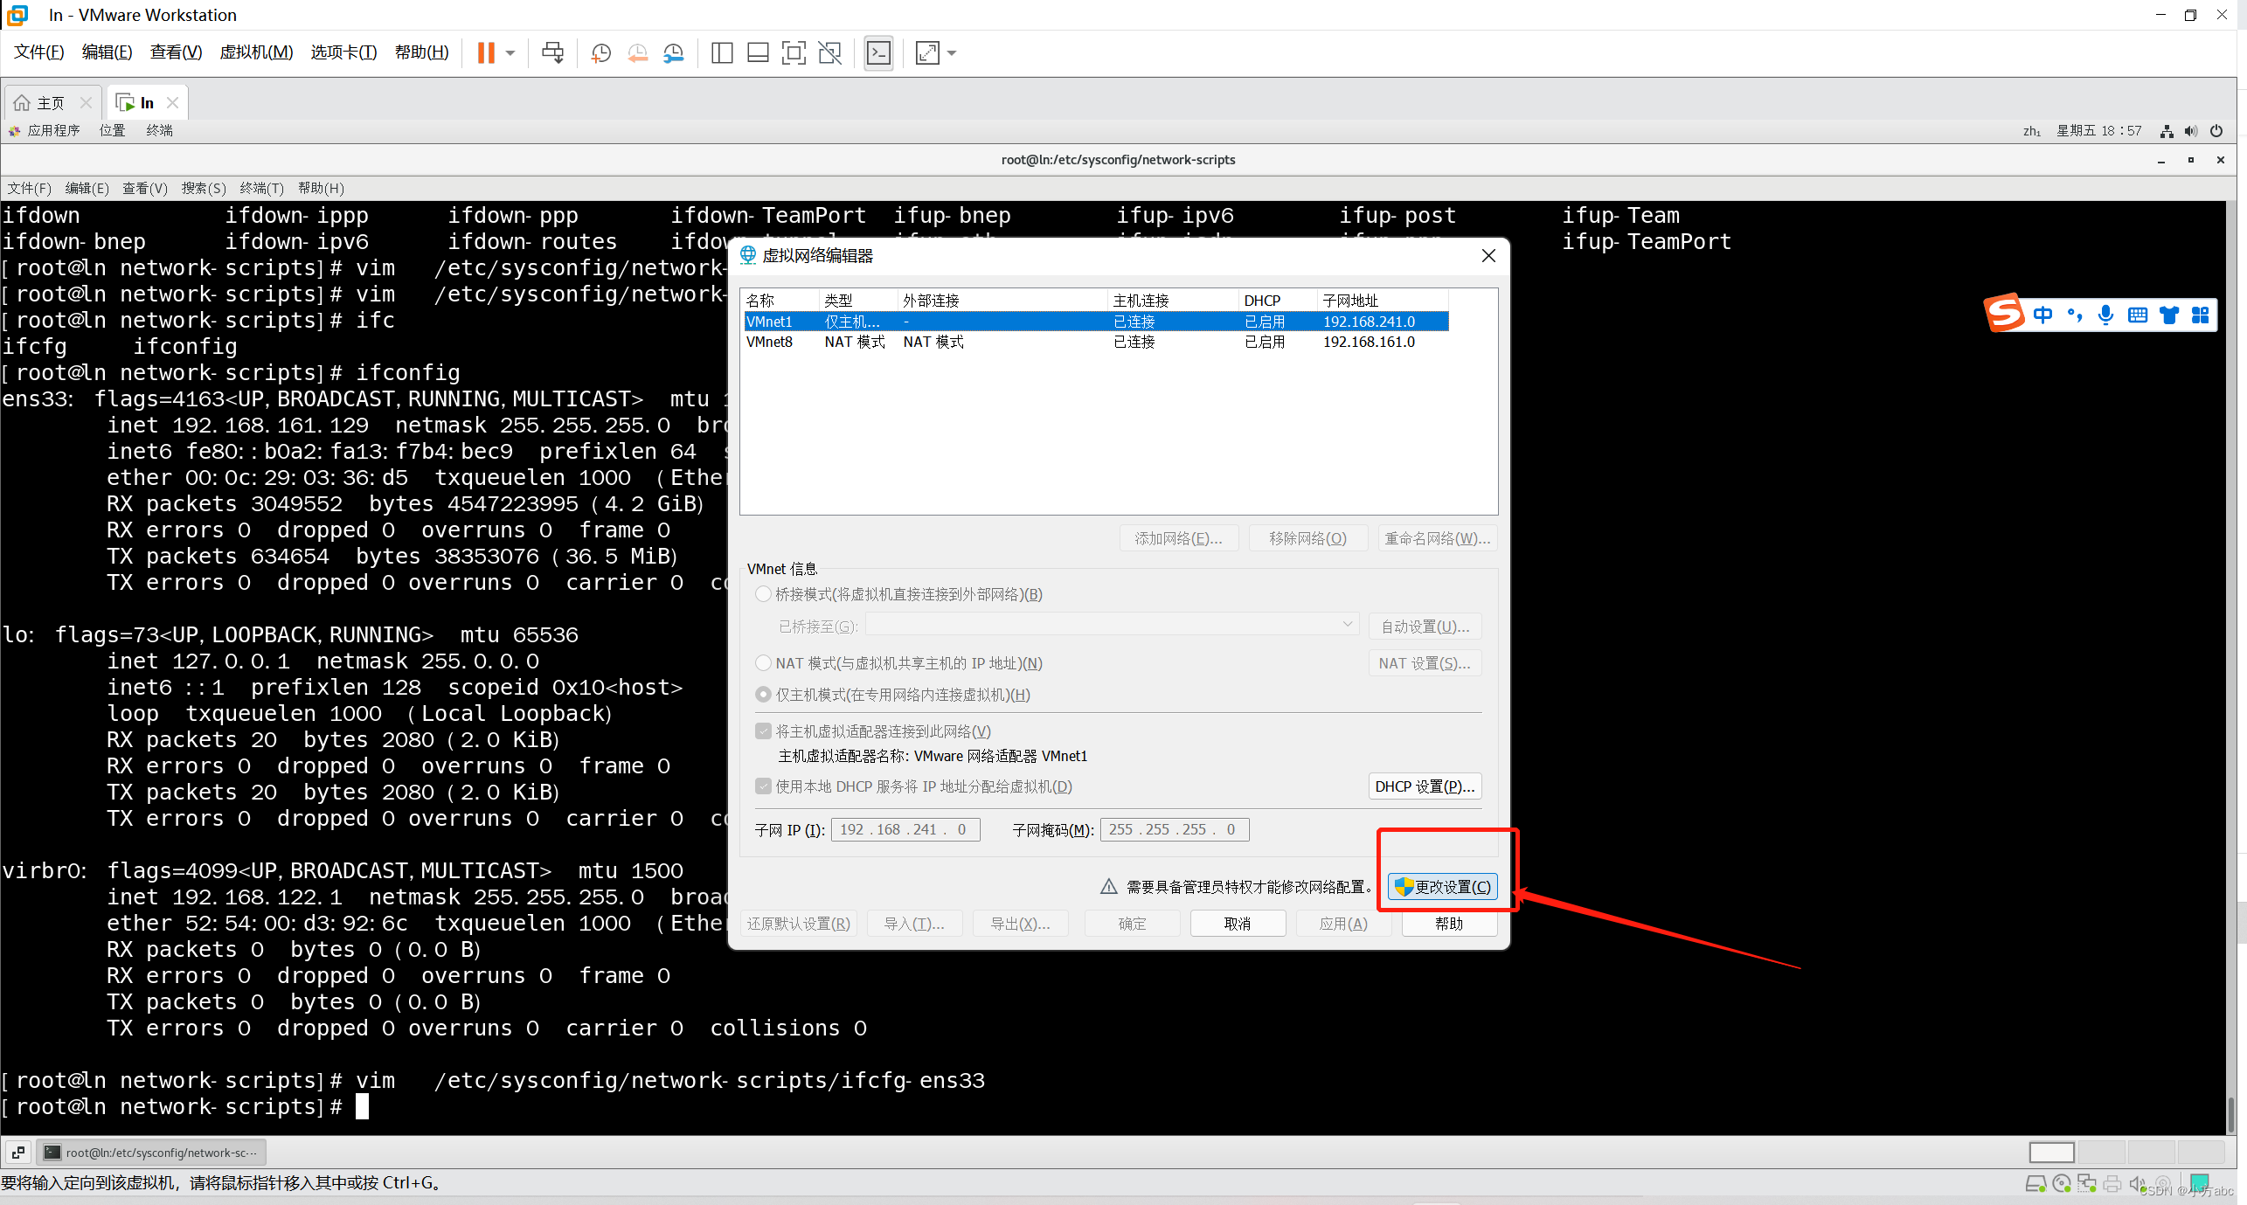Take a snapshot of this virtual machine
The width and height of the screenshot is (2247, 1205).
tap(600, 53)
